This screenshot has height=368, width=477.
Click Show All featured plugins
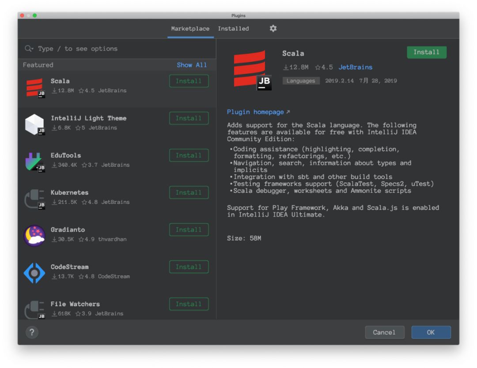point(192,65)
